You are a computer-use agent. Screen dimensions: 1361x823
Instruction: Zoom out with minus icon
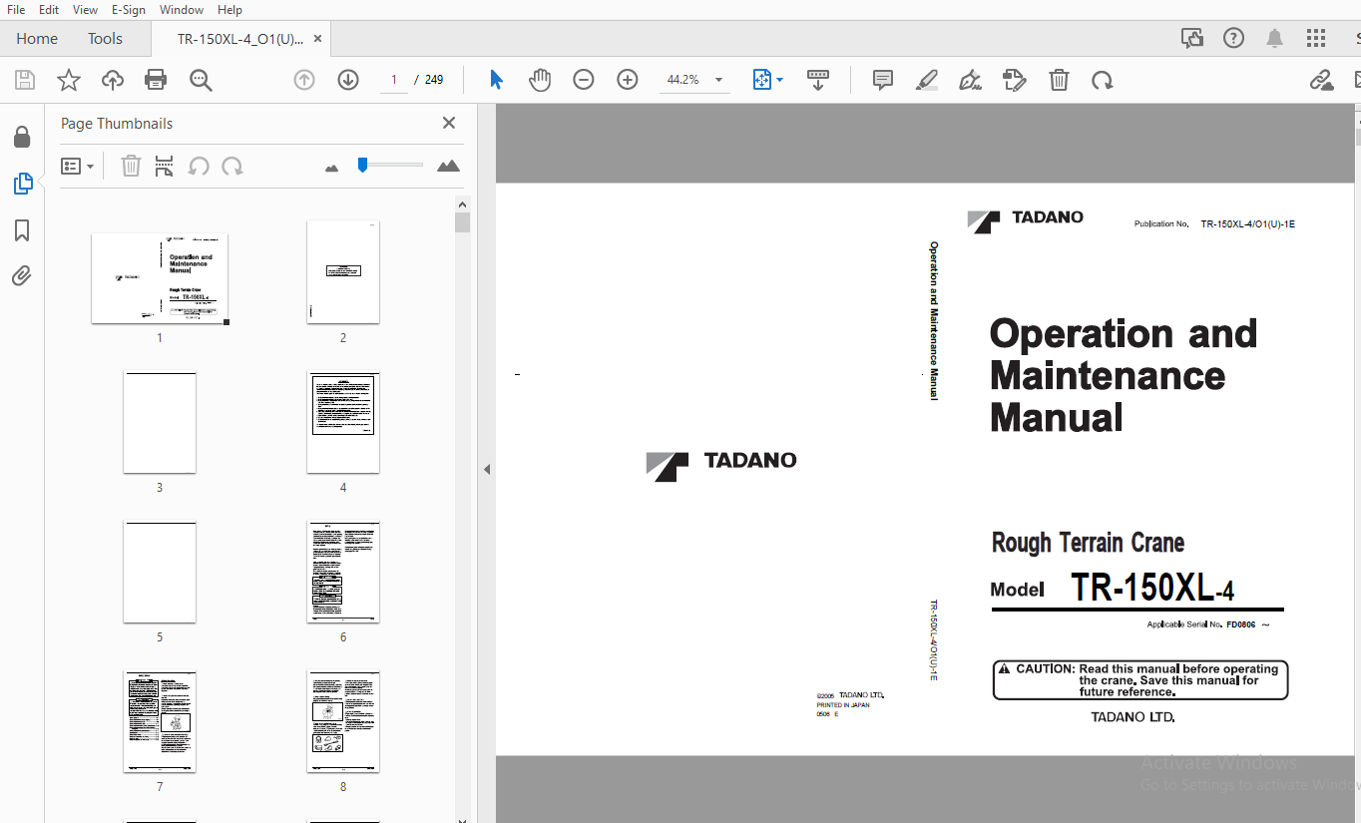pos(584,80)
